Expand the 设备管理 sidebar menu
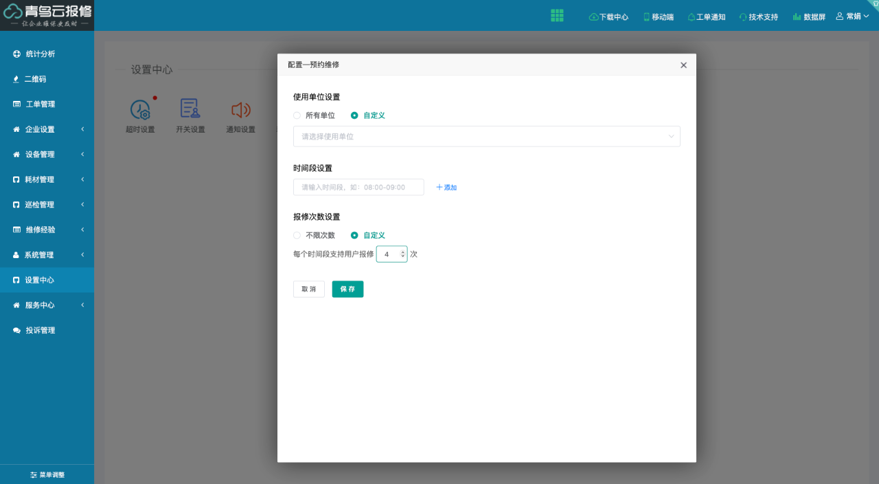The height and width of the screenshot is (484, 879). pyautogui.click(x=41, y=154)
